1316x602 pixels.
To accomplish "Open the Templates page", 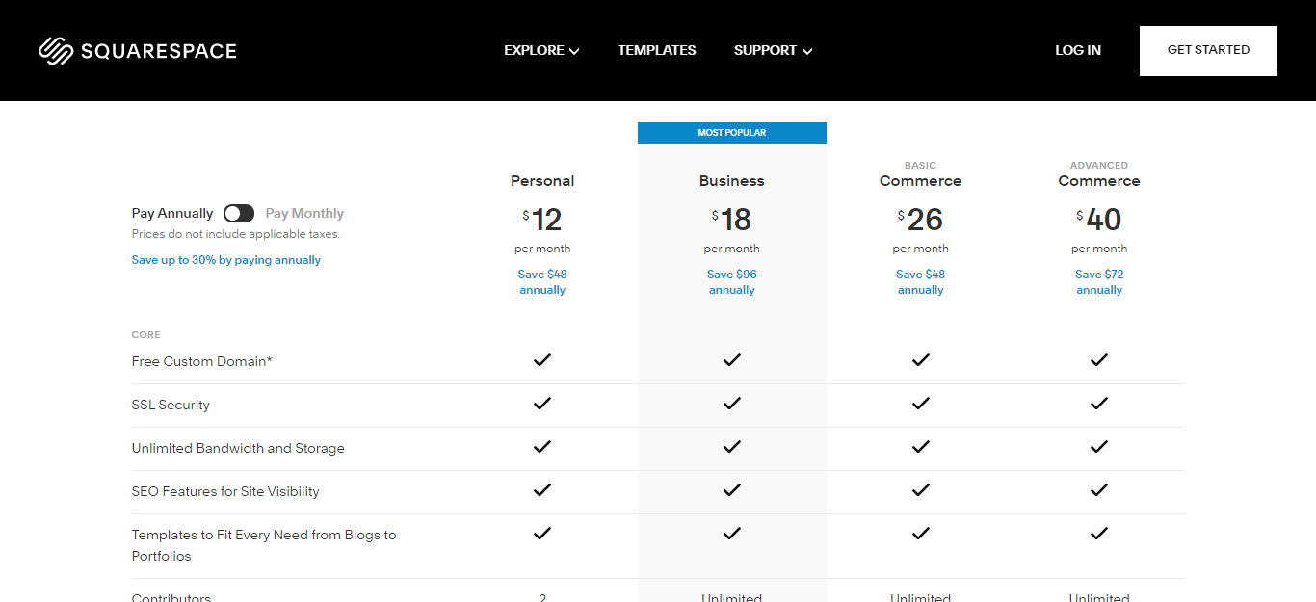I will click(x=657, y=50).
